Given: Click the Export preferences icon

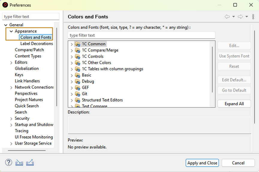Looking at the screenshot, I should pyautogui.click(x=30, y=163).
